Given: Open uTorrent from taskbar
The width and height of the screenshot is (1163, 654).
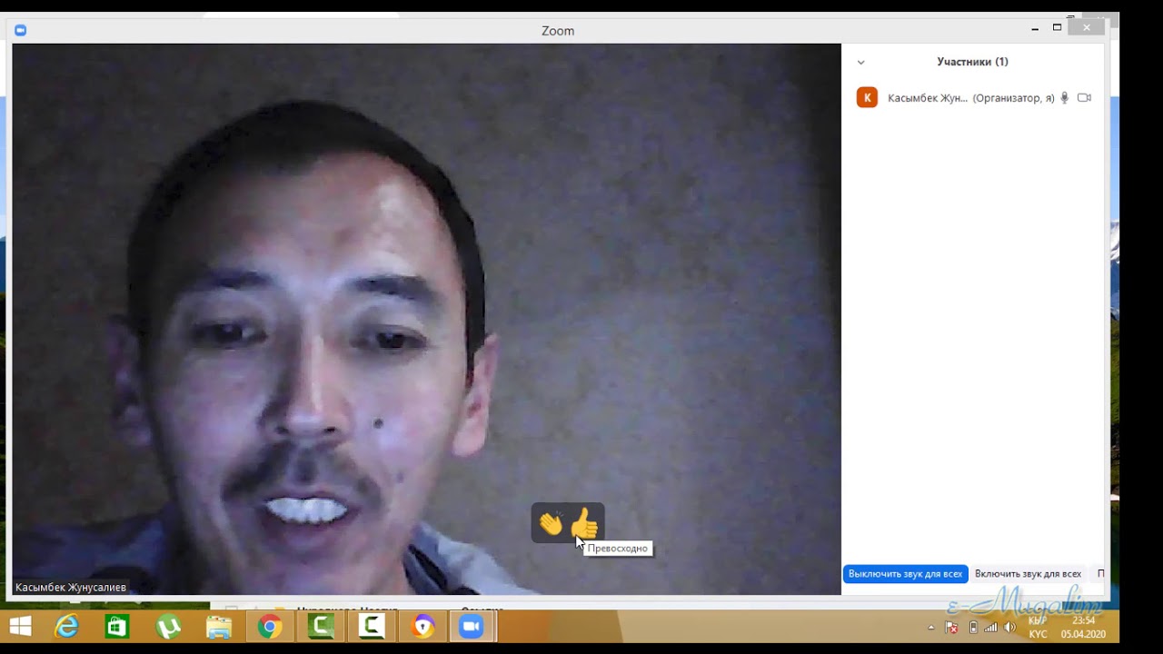Looking at the screenshot, I should tap(168, 627).
